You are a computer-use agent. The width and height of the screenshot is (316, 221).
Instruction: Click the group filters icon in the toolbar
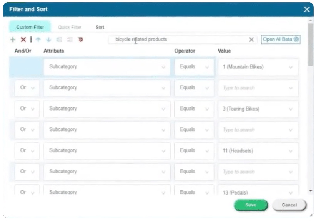pos(59,40)
